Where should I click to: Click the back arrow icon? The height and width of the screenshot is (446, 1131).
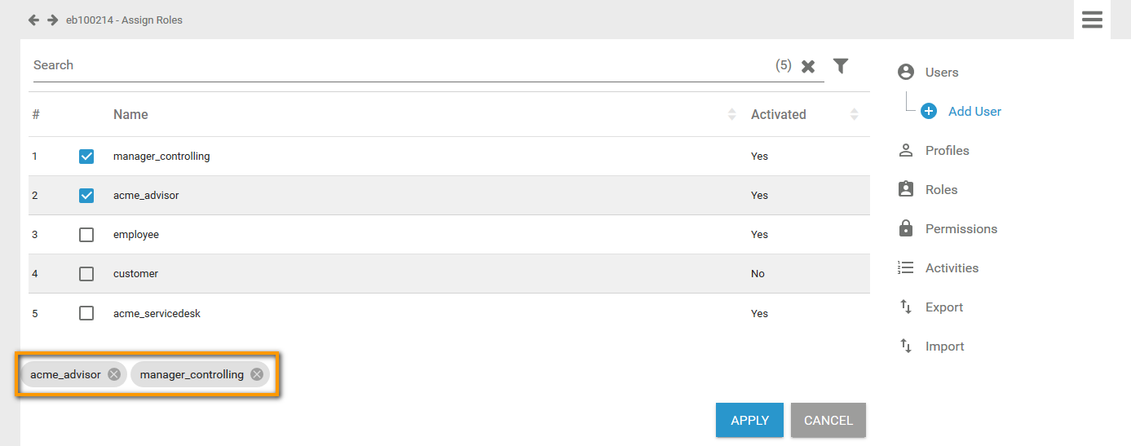33,20
